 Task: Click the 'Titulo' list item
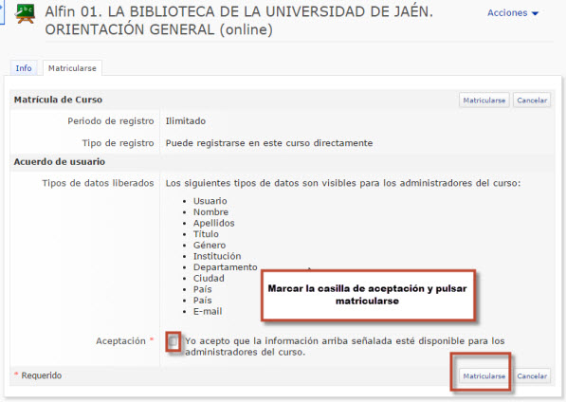(206, 234)
